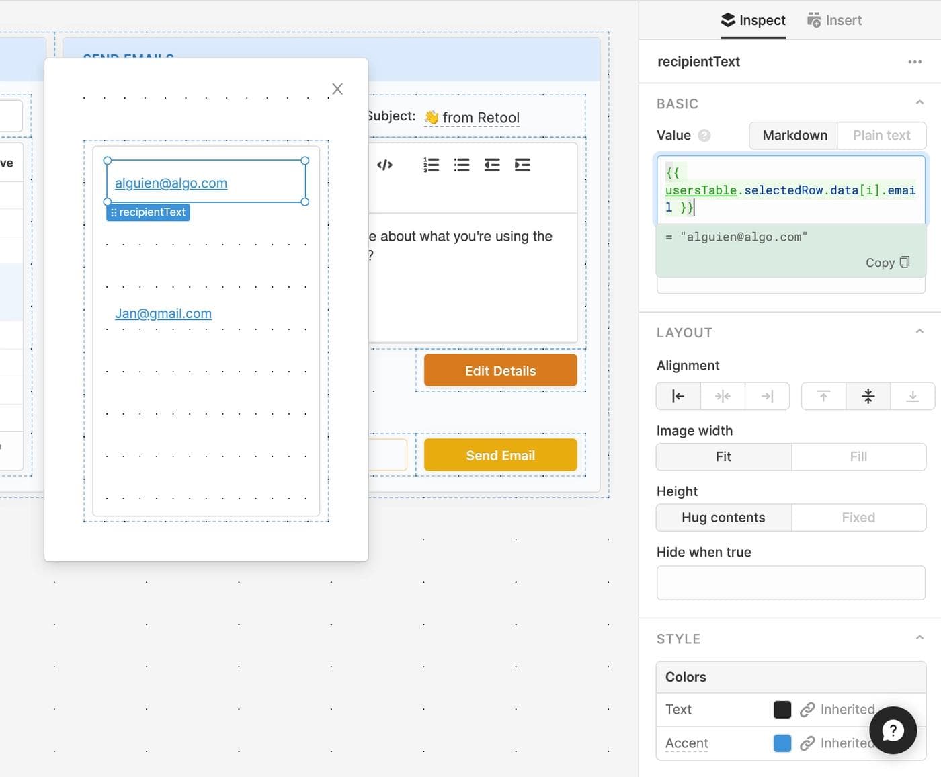The width and height of the screenshot is (941, 777).
Task: Collapse the LAYOUT section
Action: click(x=919, y=331)
